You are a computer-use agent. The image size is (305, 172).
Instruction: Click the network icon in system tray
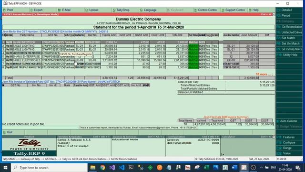click(267, 168)
